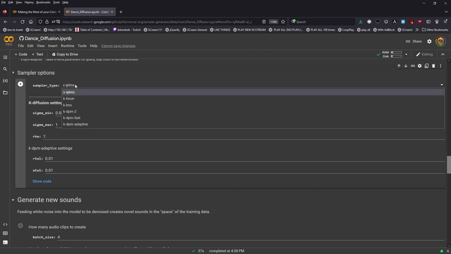
Task: Add a new Code cell
Action: 21,54
